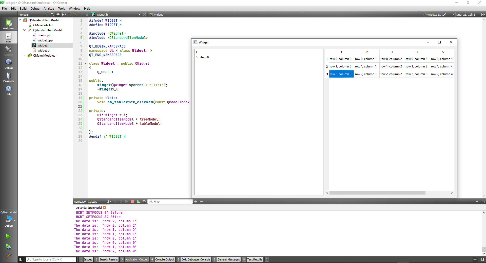This screenshot has width=486, height=263.
Task: Switch to Edit mode in the sidebar
Action: (x=9, y=37)
